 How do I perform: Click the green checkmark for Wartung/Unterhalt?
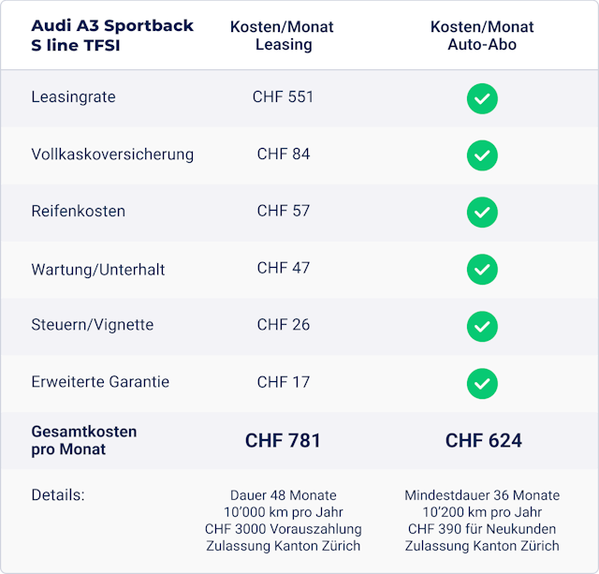(482, 270)
